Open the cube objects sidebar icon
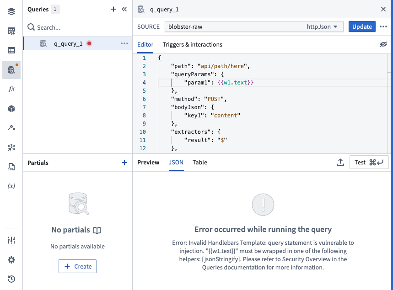The width and height of the screenshot is (393, 290). [x=11, y=109]
